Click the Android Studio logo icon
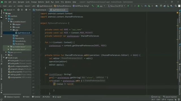The image size is (181, 101). coord(2,2)
